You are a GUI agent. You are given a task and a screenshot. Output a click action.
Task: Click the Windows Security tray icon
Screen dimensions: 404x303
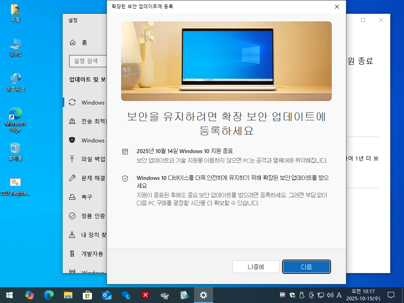click(x=292, y=295)
